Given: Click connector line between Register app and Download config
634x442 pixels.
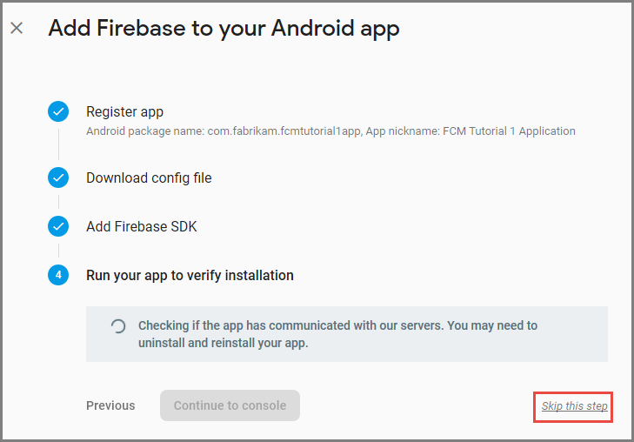Looking at the screenshot, I should [58, 144].
